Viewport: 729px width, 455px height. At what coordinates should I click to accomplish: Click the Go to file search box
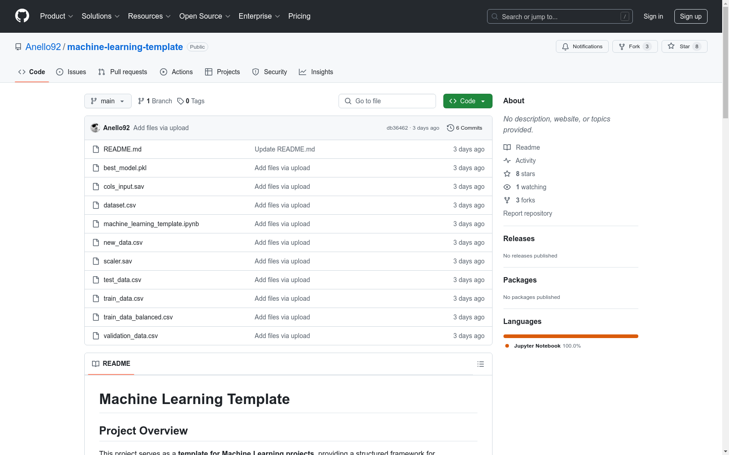point(387,101)
